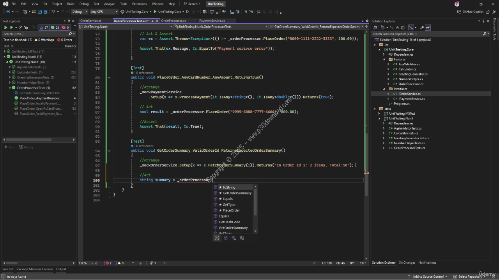499x280 pixels.
Task: Pin the Test Explorer panel
Action: (69, 21)
